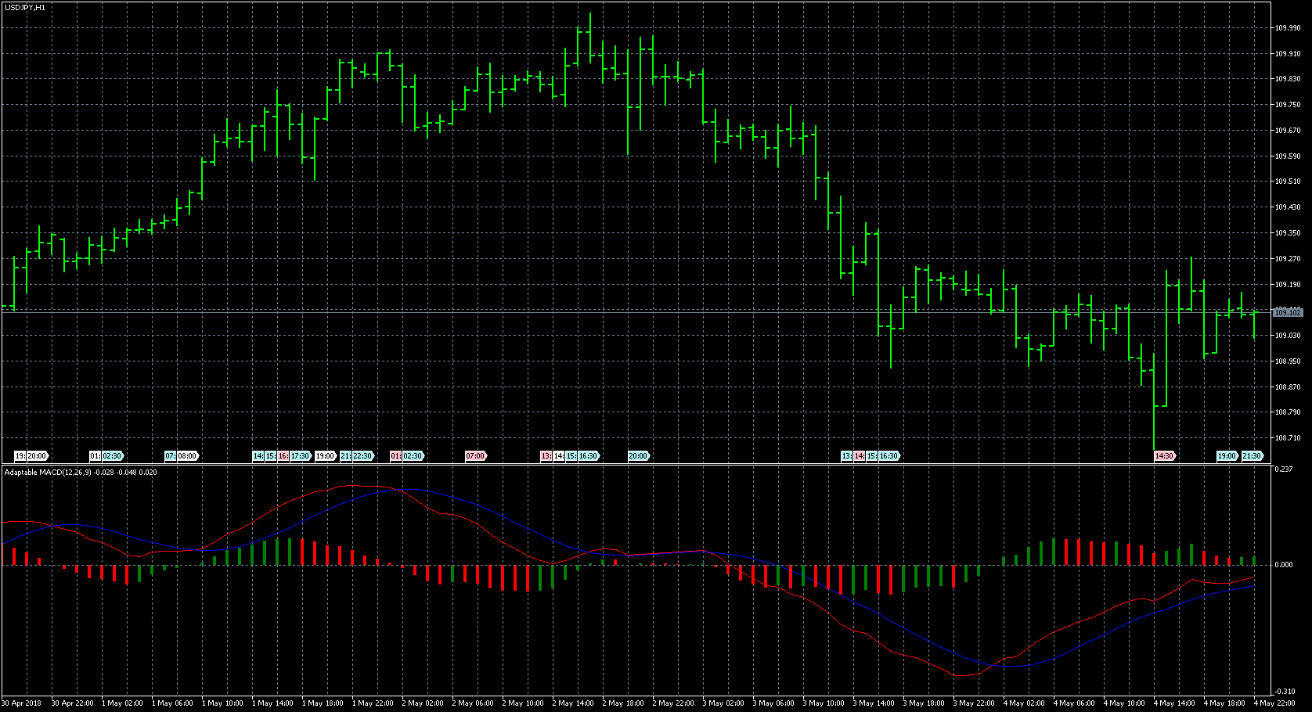The height and width of the screenshot is (712, 1312).
Task: Click the 17:30 news event marker
Action: pyautogui.click(x=301, y=456)
